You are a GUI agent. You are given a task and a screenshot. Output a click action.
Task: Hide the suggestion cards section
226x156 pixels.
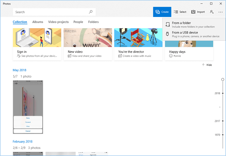(207, 65)
